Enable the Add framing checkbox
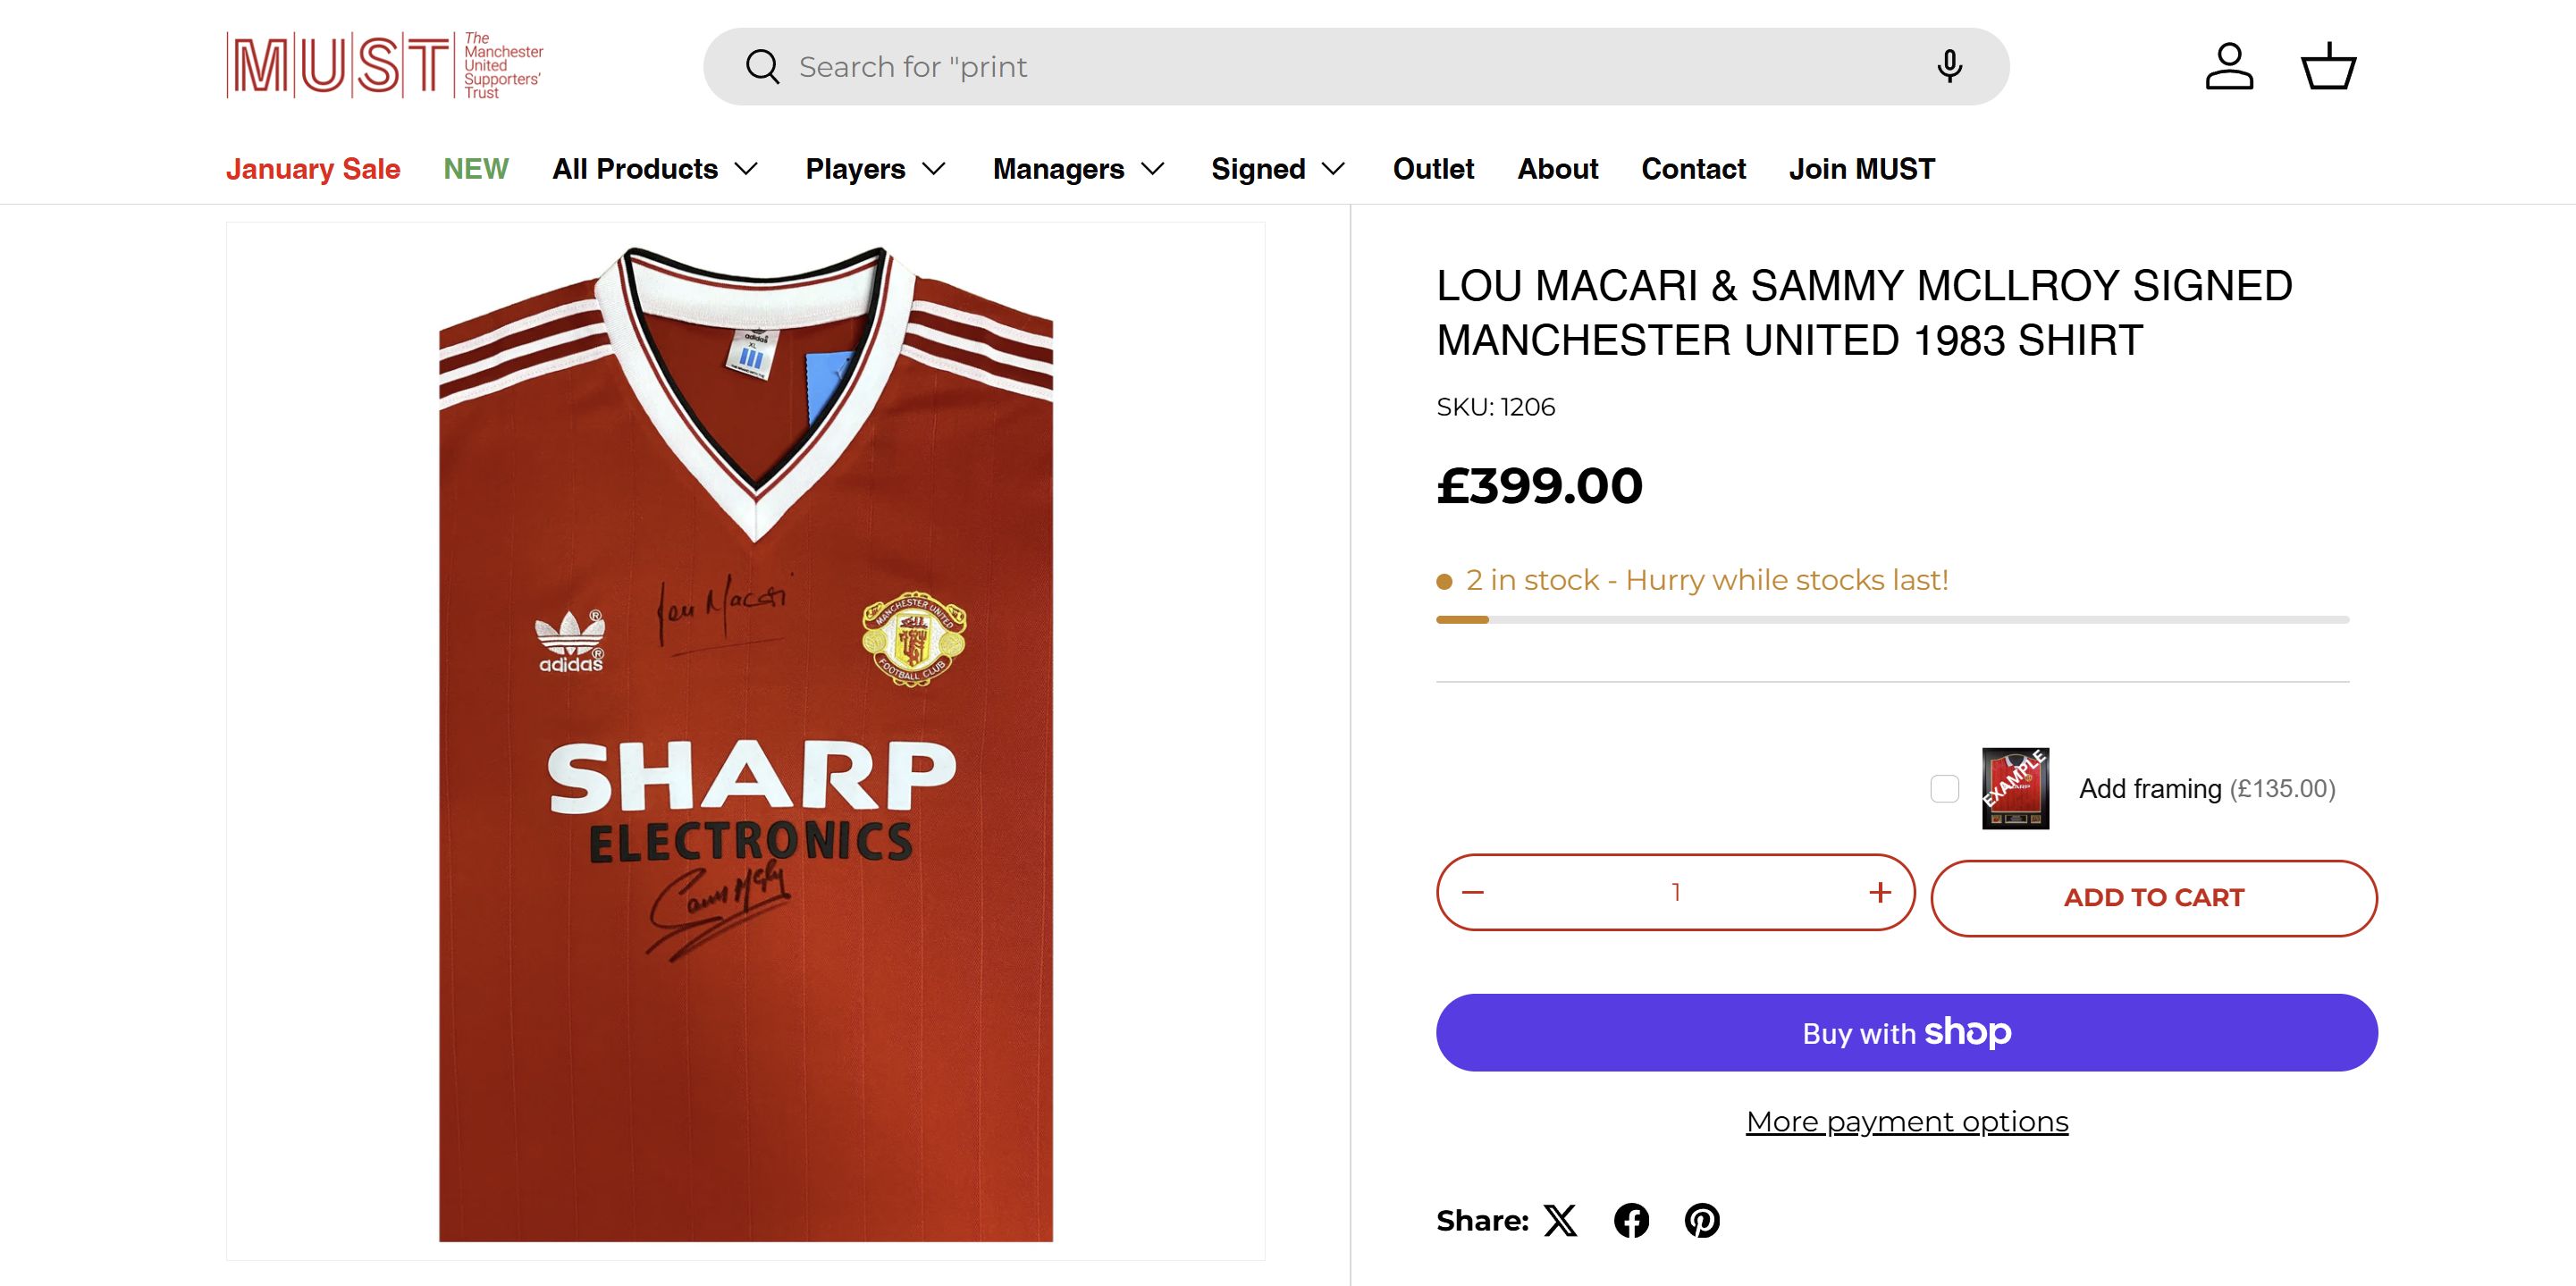Screen dimensions: 2576x1286 click(x=1944, y=788)
